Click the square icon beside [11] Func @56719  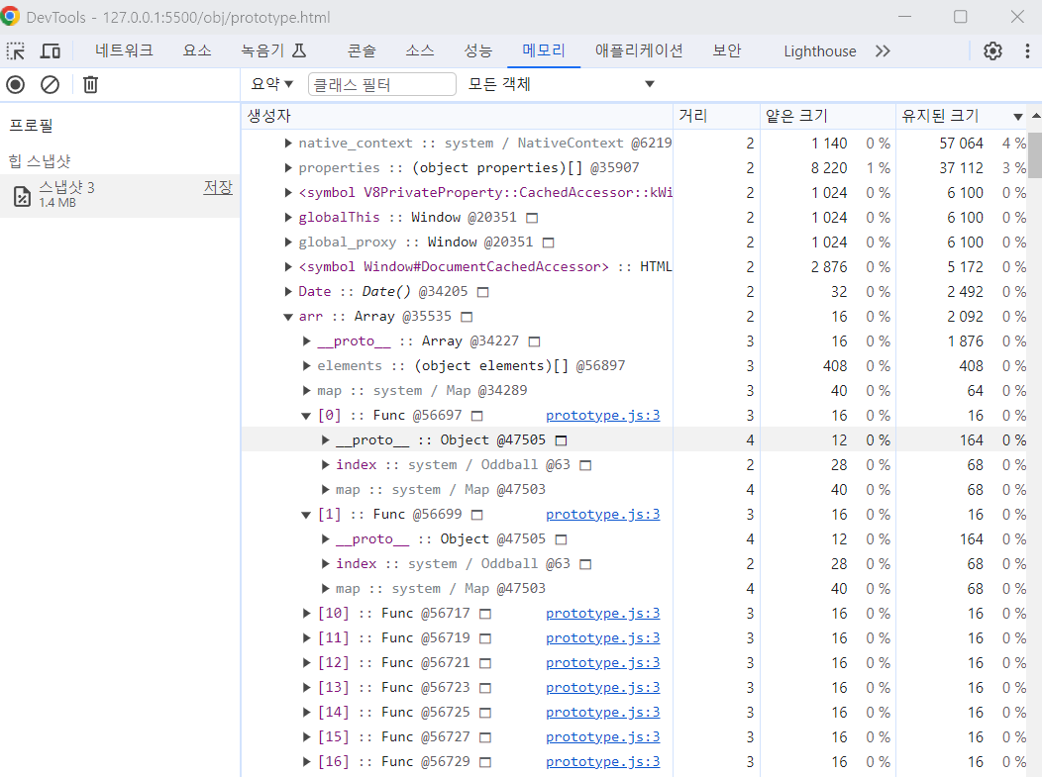tap(485, 638)
